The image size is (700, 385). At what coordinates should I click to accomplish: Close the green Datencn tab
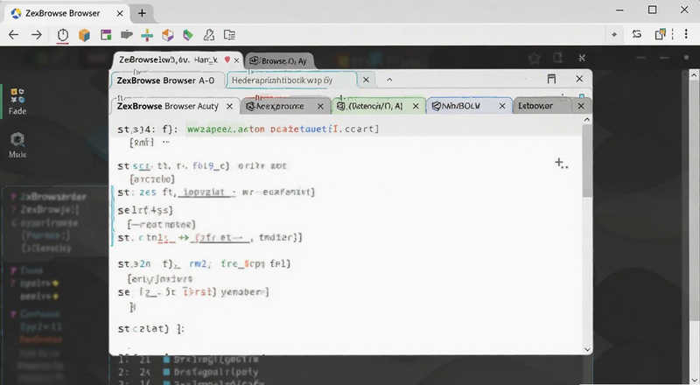pos(416,106)
